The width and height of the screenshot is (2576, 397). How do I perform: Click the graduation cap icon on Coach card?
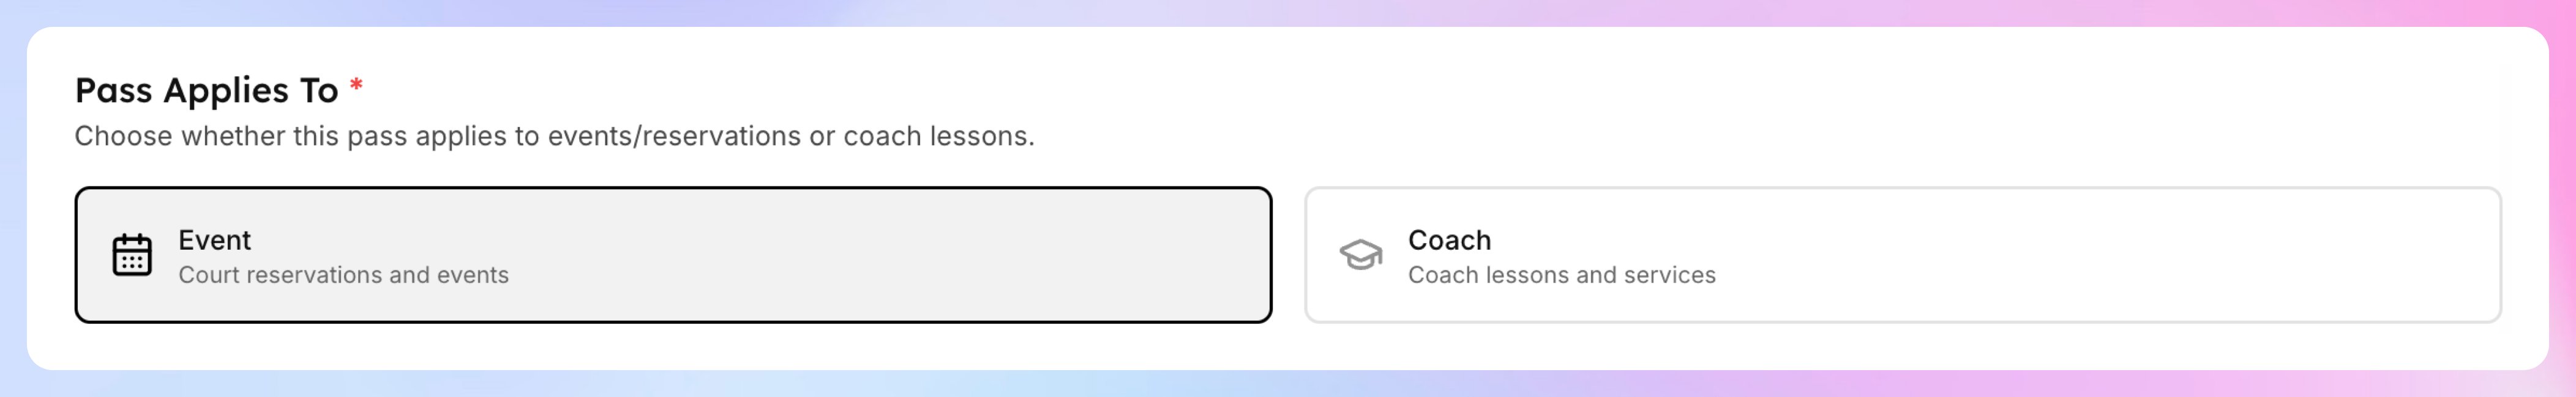tap(1360, 255)
